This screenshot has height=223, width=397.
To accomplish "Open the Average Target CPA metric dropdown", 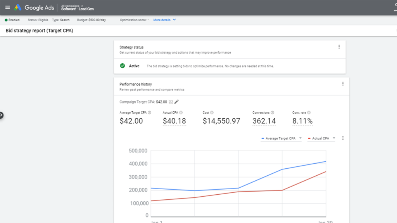I will click(281, 138).
